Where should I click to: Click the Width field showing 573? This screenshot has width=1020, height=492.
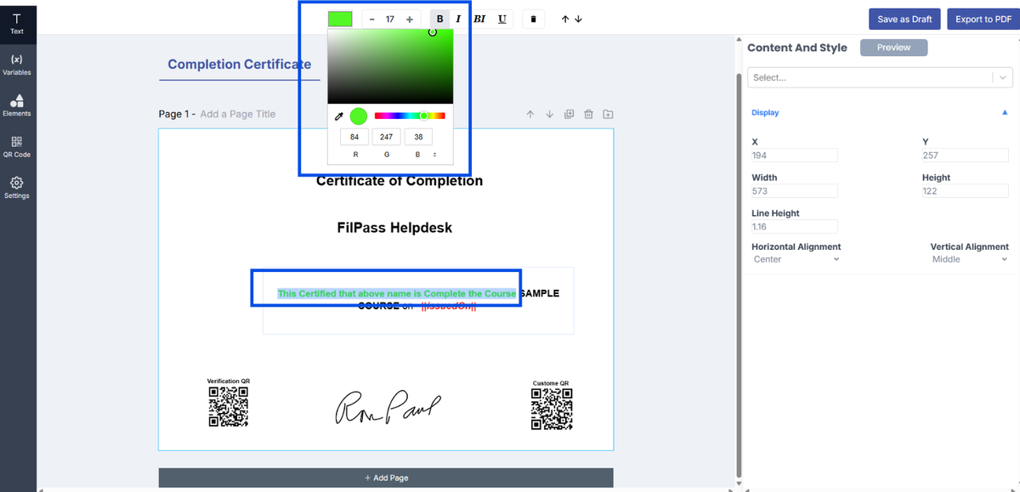pyautogui.click(x=795, y=191)
